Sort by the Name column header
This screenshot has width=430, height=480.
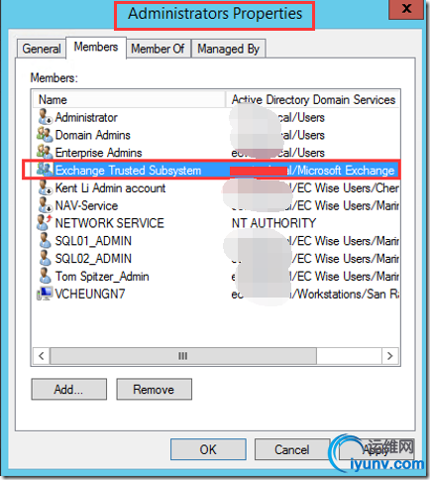(x=129, y=99)
